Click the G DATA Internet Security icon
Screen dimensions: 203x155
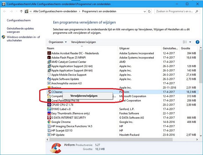pos(49,118)
